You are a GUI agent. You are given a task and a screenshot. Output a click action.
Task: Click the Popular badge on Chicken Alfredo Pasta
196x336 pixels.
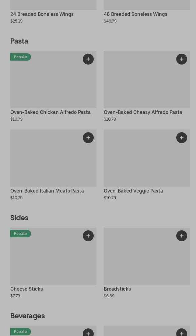click(x=20, y=57)
